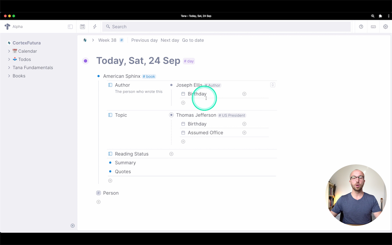Viewport: 392px width, 245px height.
Task: Click the breadcrumb chevron arrow
Action: (93, 40)
